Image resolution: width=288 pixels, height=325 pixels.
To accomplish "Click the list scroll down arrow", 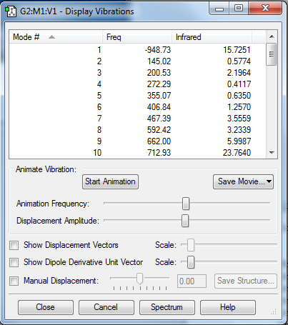I will tap(272, 153).
